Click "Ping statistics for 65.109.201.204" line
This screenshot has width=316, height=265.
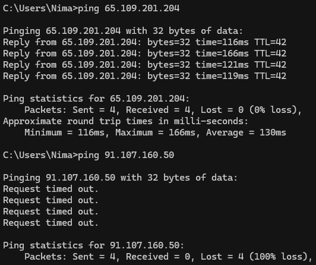pyautogui.click(x=96, y=99)
